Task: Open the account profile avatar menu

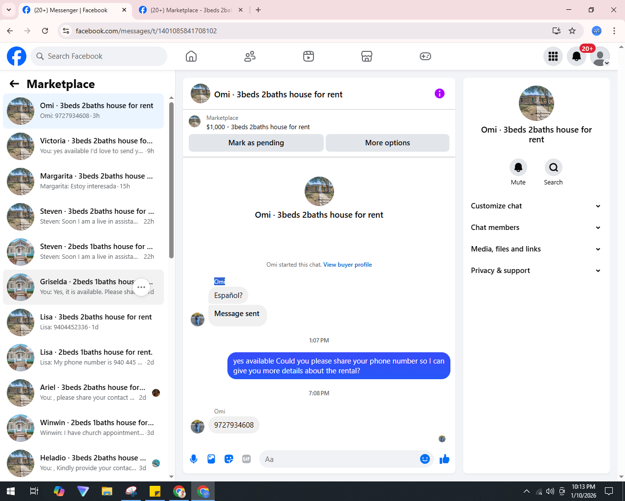Action: pos(600,56)
